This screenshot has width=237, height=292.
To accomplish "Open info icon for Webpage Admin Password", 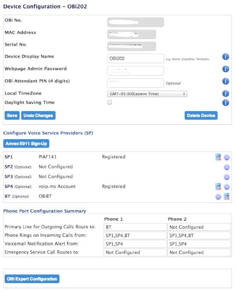I will coord(226,69).
